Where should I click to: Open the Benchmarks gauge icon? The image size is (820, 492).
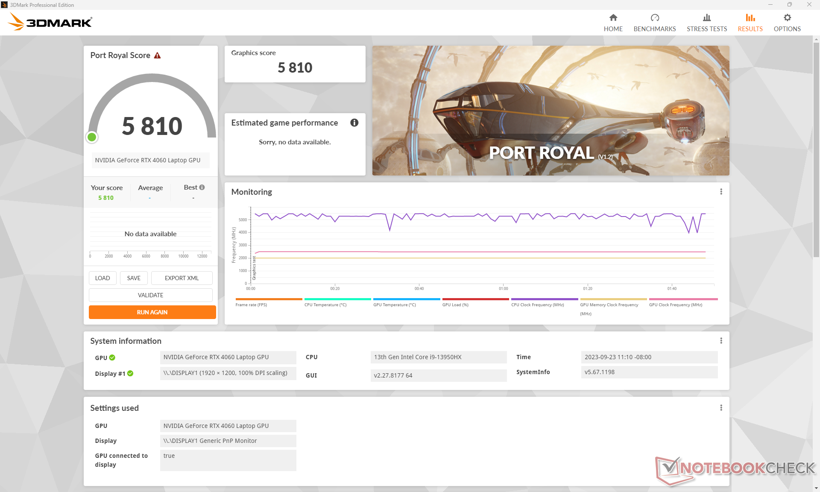(654, 18)
